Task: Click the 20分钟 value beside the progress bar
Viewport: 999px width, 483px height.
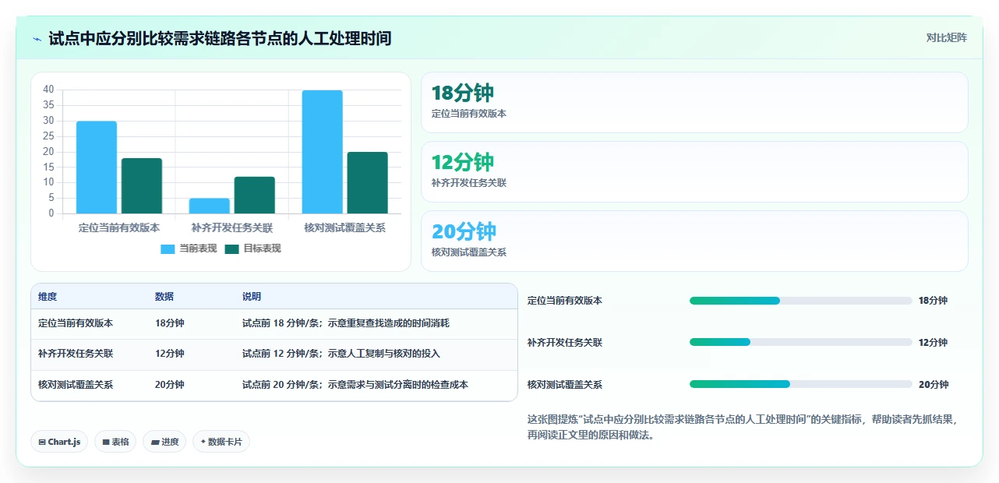Action: (x=934, y=384)
